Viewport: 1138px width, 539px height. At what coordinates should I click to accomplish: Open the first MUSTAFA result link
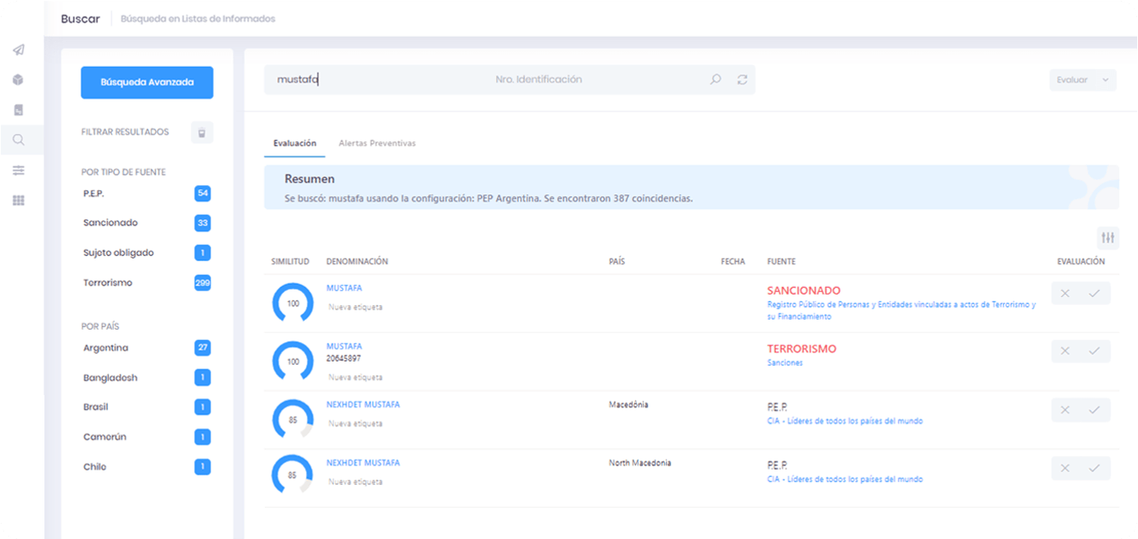coord(344,288)
